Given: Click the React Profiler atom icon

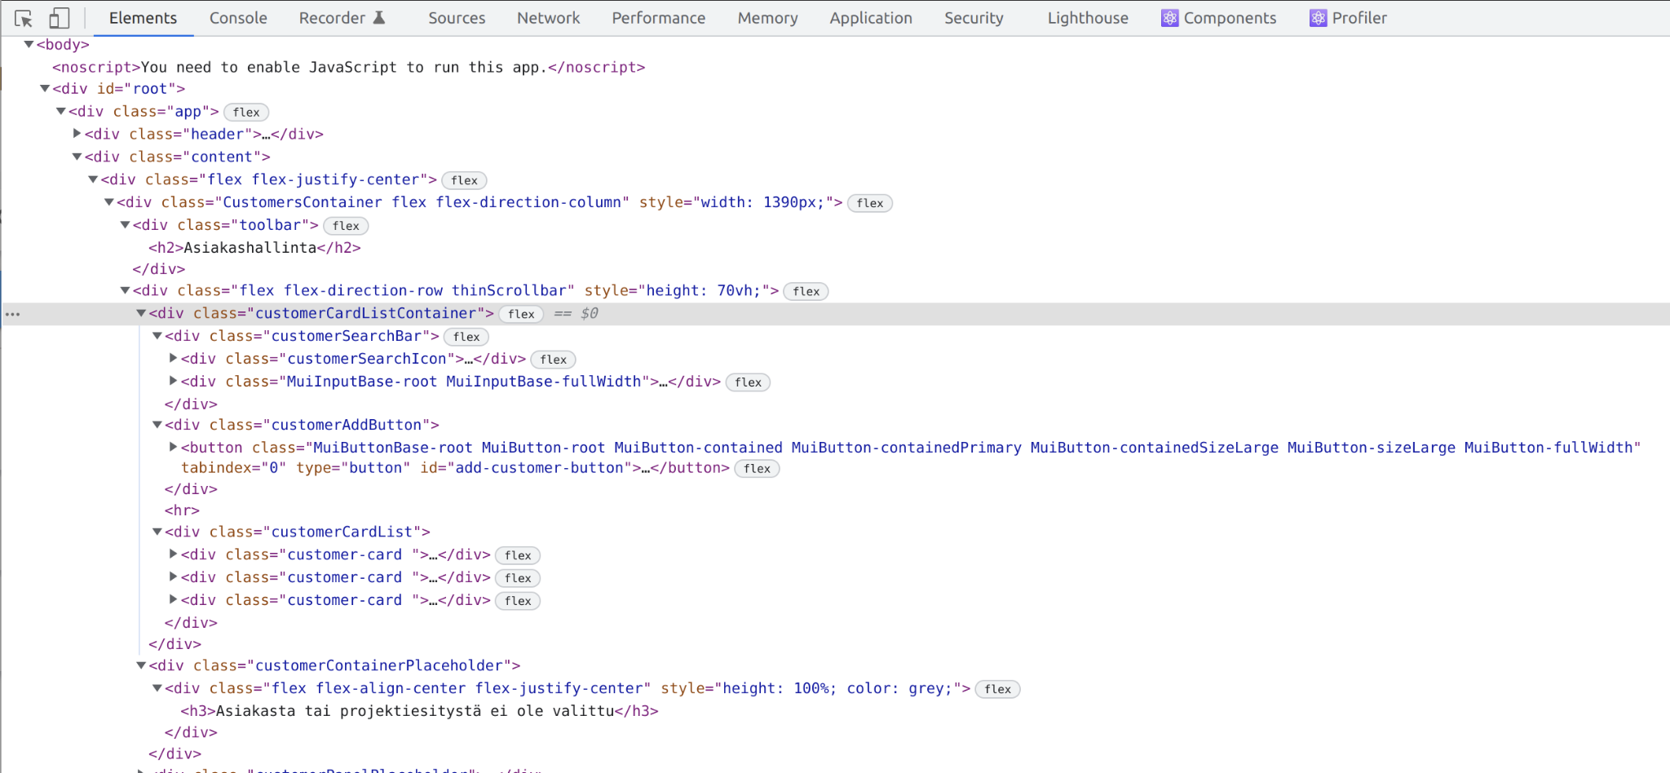Looking at the screenshot, I should (x=1318, y=18).
